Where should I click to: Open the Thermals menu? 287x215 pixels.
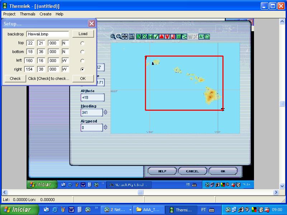[x=28, y=14]
